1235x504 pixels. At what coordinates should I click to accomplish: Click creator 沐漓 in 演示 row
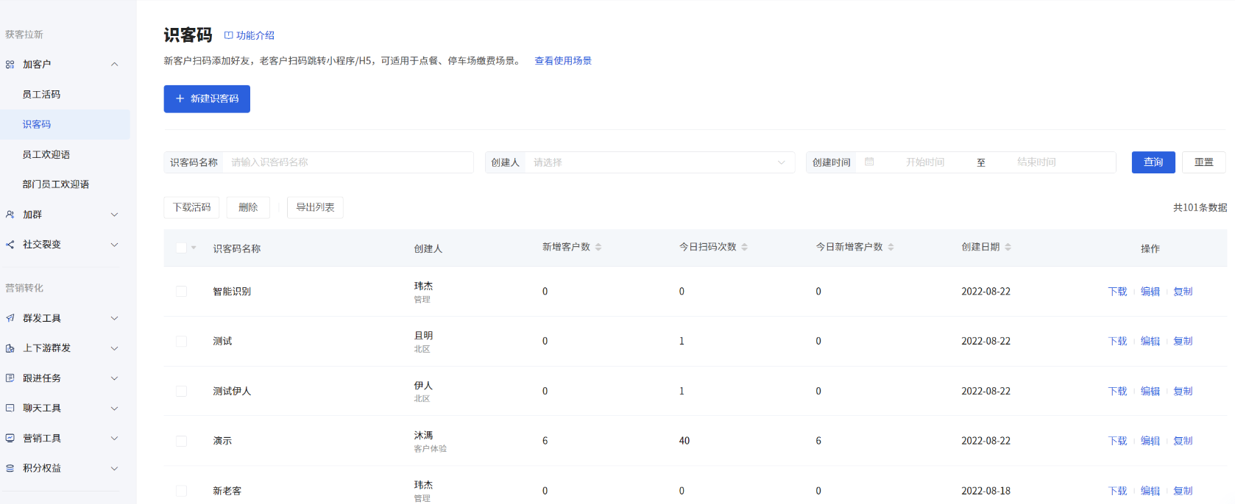pos(423,436)
